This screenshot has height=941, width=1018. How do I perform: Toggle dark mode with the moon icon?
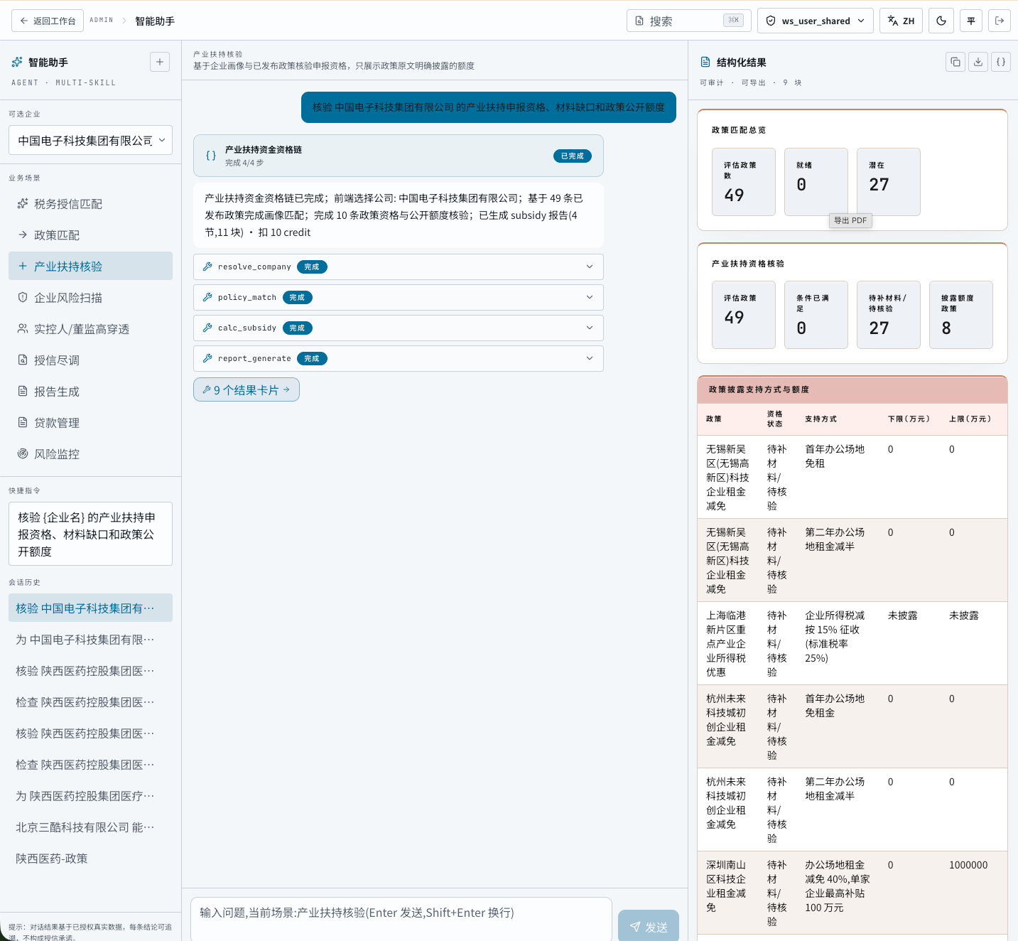(x=941, y=21)
